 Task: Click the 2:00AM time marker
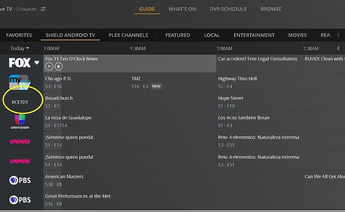click(224, 48)
